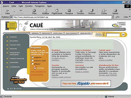Click the bullet icon next to Notícias
Image resolution: width=131 pixels, height=98 pixels.
[x=7, y=49]
